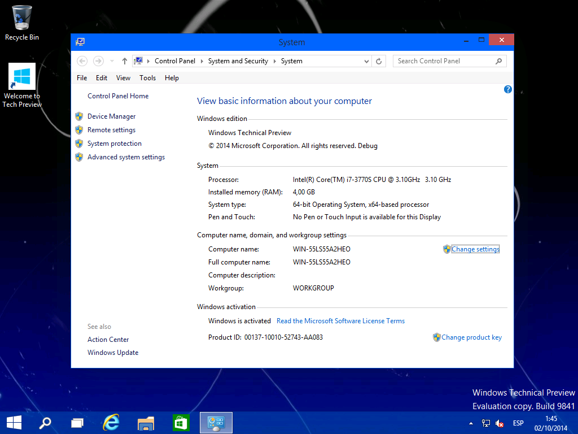Open help via the question mark icon
The image size is (578, 434).
coord(507,89)
